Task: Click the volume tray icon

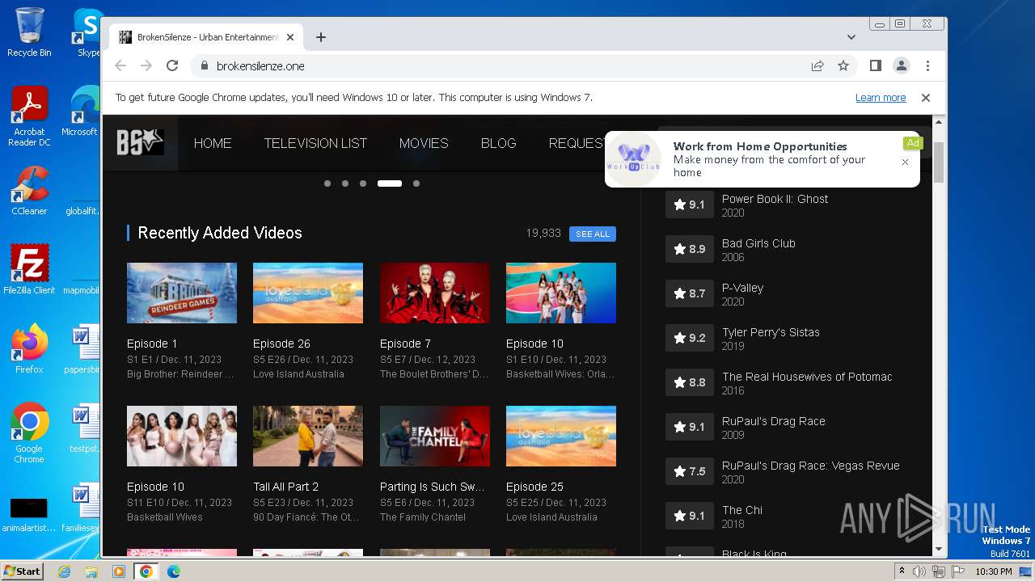Action: pos(919,571)
